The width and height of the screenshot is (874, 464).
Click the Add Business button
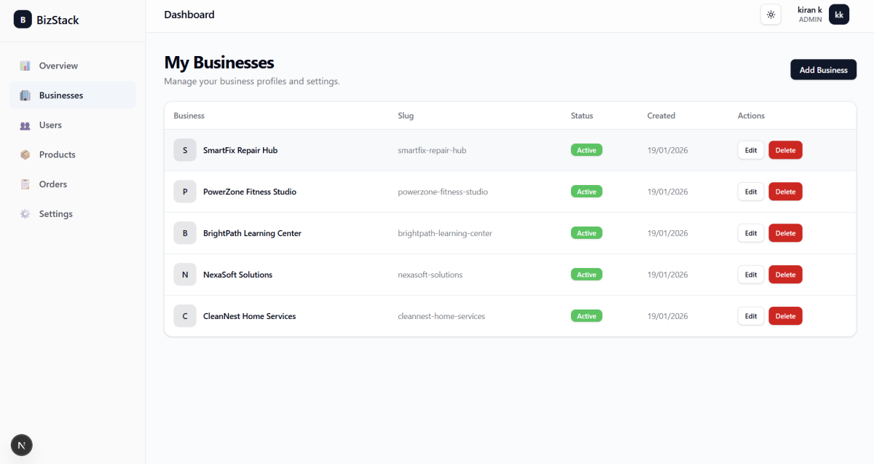[823, 70]
